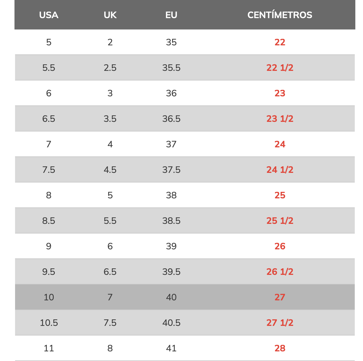The height and width of the screenshot is (361, 363).
Task: Select the EU 36 cell
Action: coord(171,93)
